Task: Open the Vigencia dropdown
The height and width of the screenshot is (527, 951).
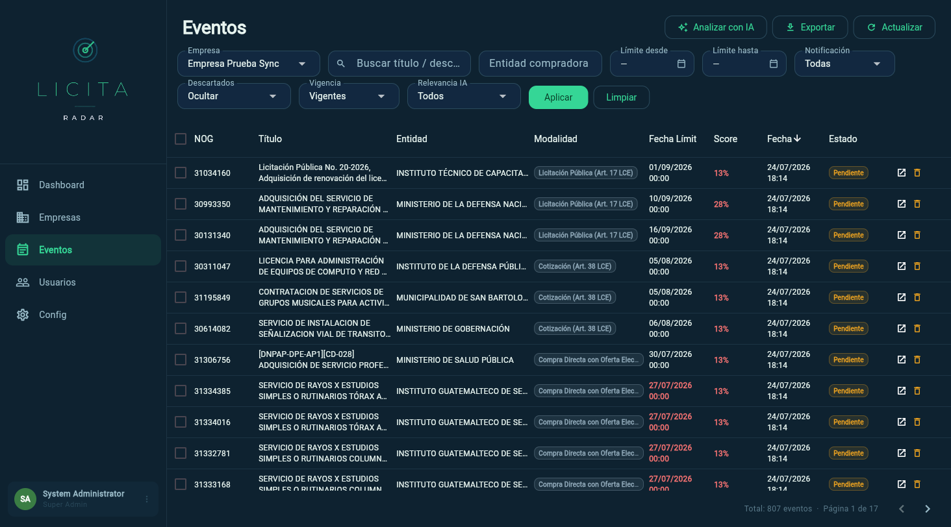Action: pyautogui.click(x=349, y=96)
